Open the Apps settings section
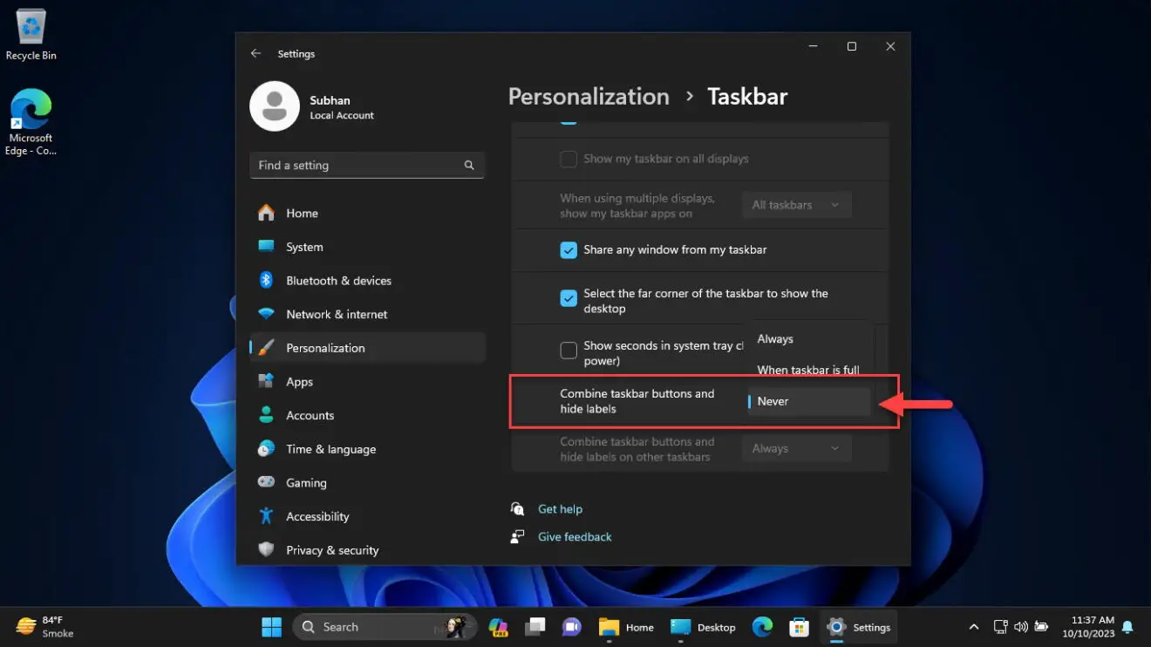1151x647 pixels. 299,381
